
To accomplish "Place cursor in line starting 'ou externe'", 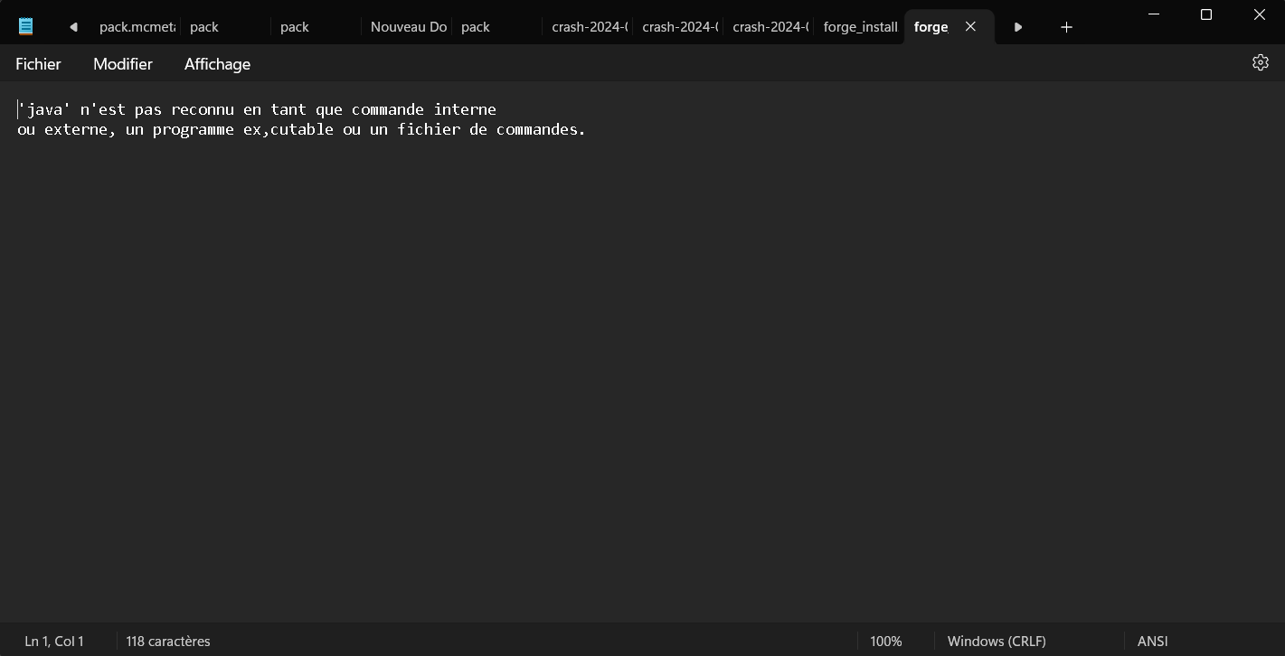I will [301, 129].
